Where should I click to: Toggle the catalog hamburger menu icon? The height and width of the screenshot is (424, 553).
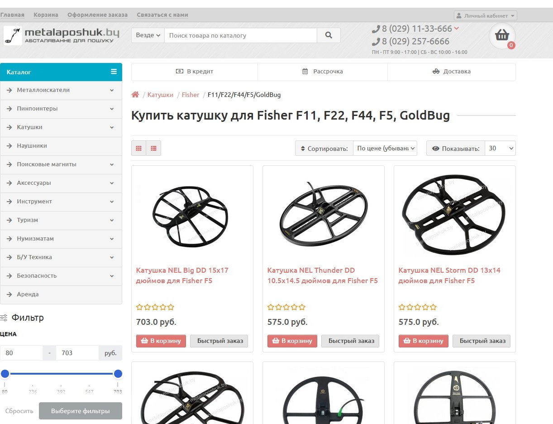pyautogui.click(x=114, y=72)
